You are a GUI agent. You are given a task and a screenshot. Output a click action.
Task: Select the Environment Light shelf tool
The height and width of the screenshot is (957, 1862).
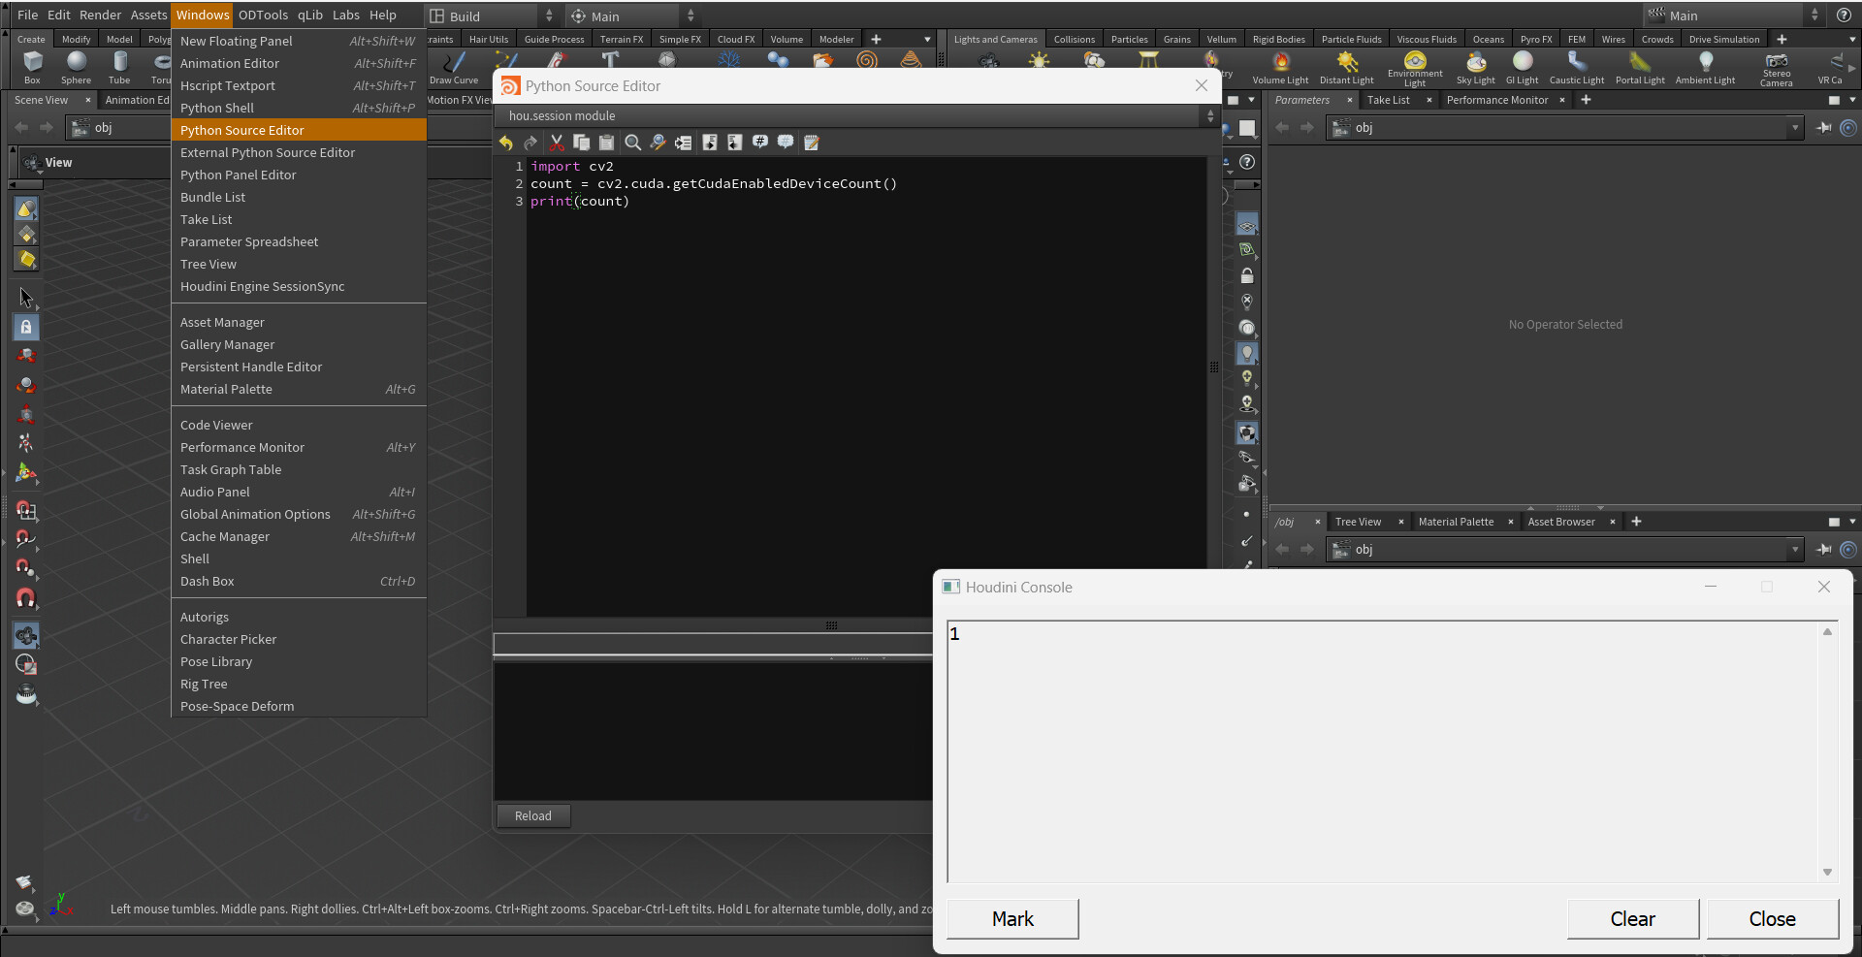tap(1415, 69)
